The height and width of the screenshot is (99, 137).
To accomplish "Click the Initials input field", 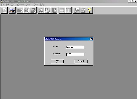I will click(x=75, y=47).
